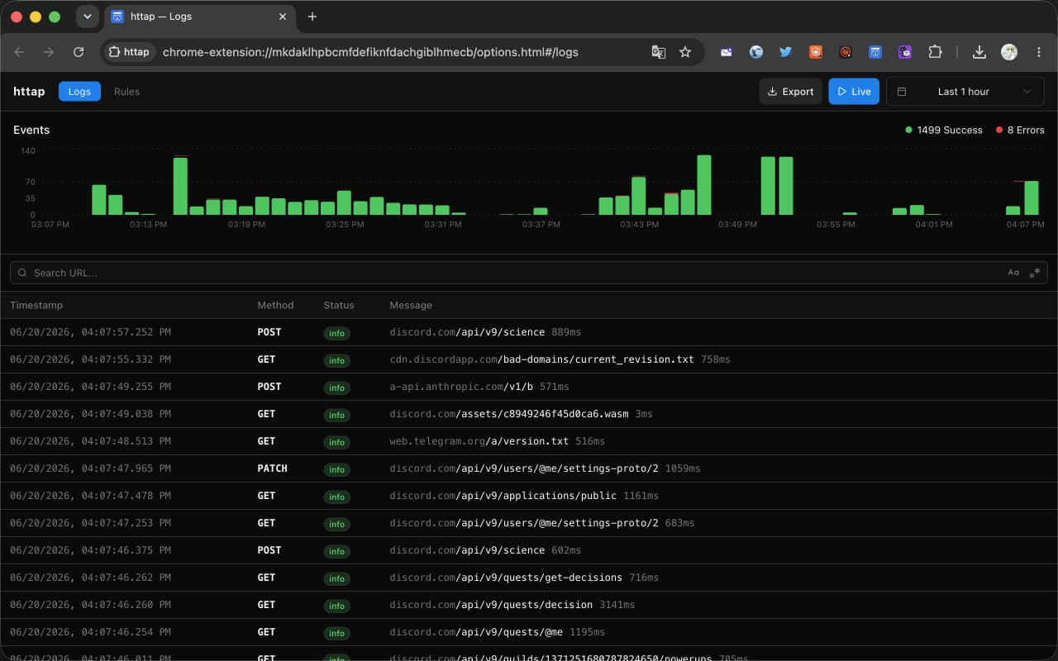Click the Message column header
1058x661 pixels.
(x=411, y=305)
